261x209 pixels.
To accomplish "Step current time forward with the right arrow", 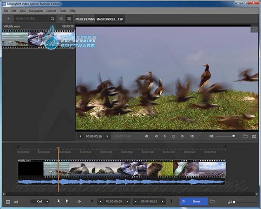I will coord(108,136).
